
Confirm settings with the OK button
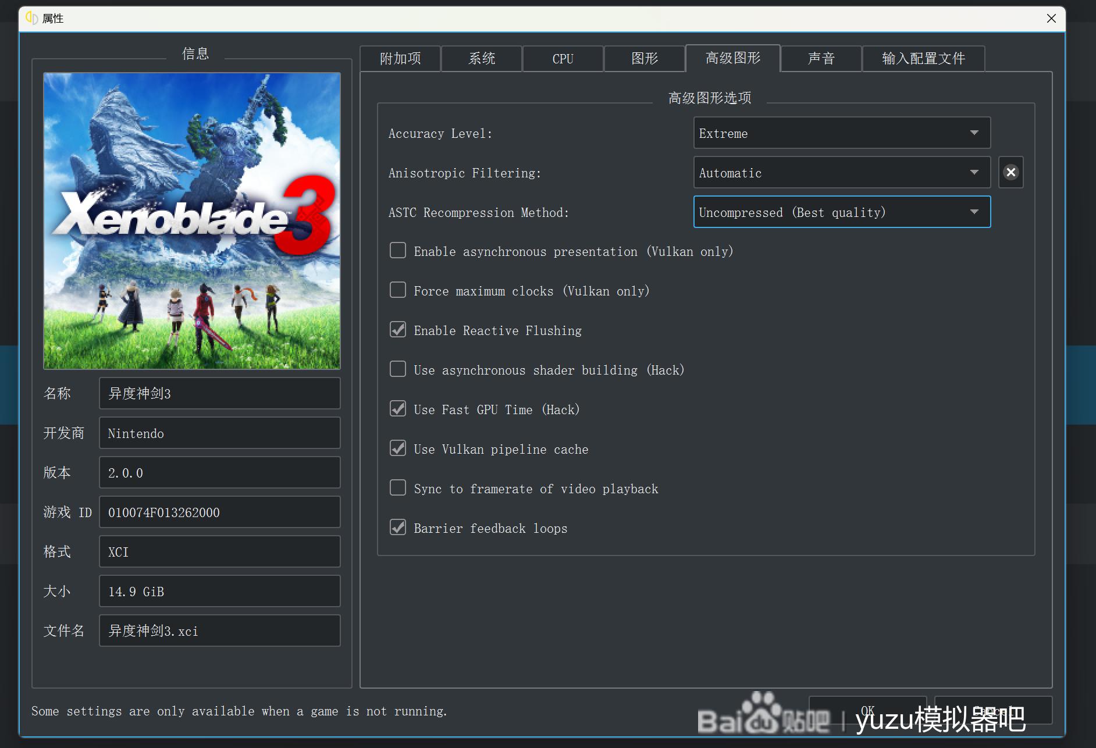coord(868,711)
